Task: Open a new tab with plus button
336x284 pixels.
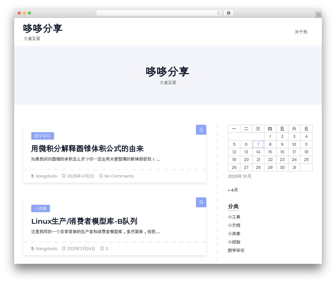Action: [x=318, y=15]
